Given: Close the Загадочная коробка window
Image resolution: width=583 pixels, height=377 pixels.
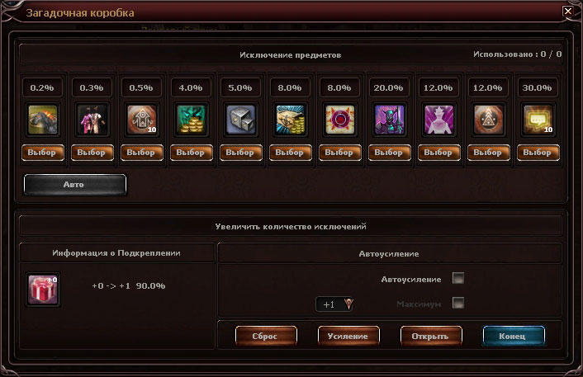Looking at the screenshot, I should pyautogui.click(x=568, y=12).
